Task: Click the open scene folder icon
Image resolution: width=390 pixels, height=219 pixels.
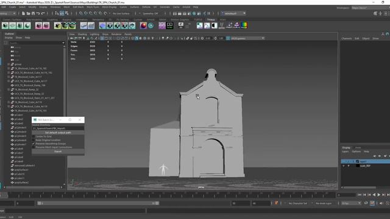Action: (x=28, y=13)
